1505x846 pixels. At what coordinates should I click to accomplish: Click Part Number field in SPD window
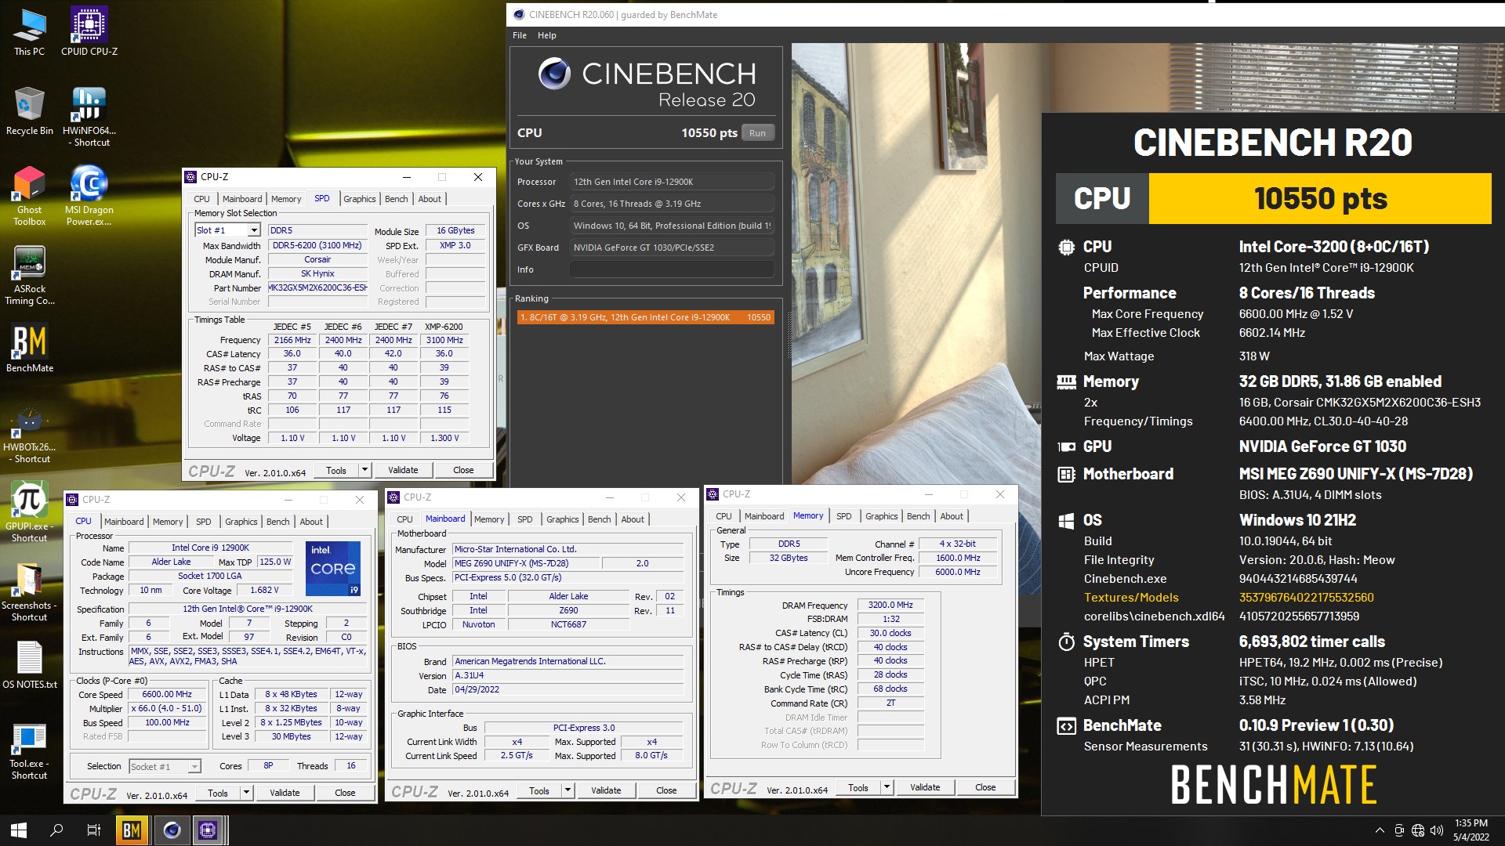317,287
